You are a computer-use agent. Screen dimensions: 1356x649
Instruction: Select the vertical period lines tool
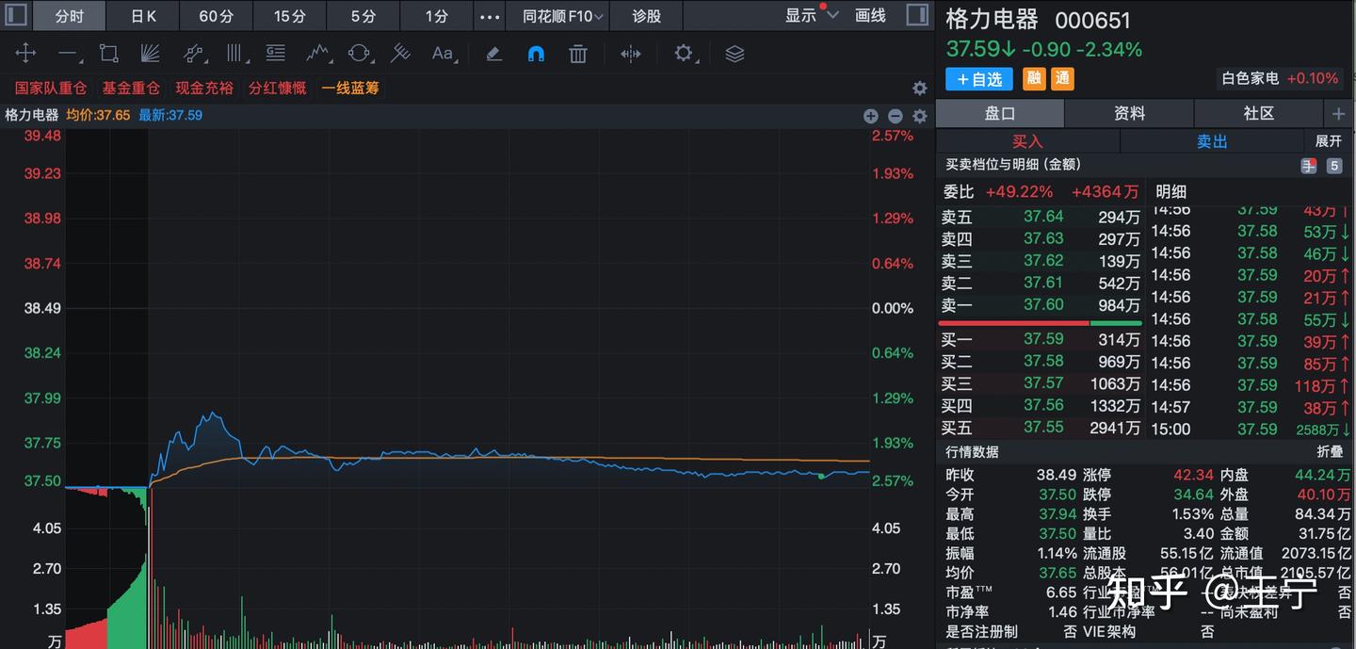[x=234, y=54]
